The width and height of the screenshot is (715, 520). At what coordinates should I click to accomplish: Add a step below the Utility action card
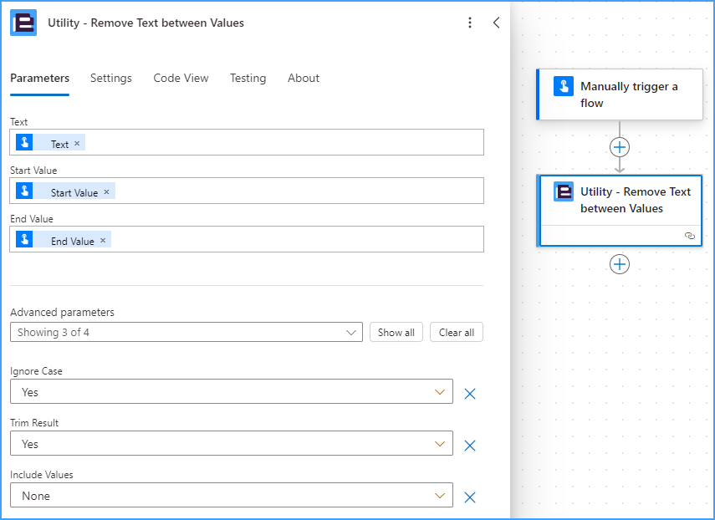(619, 264)
